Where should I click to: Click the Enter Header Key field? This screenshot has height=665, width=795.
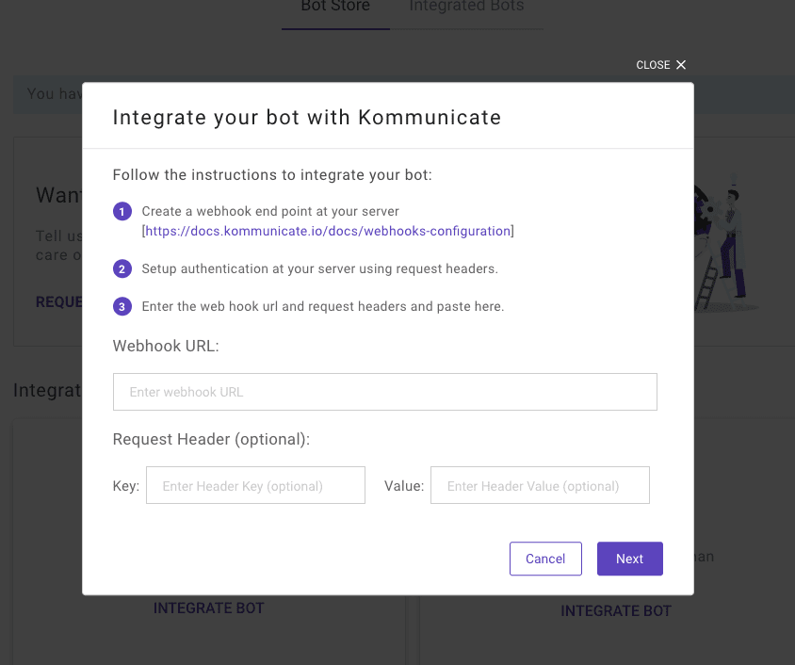[255, 485]
